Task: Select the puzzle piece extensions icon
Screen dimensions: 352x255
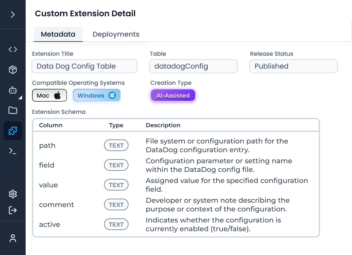Action: (13, 131)
